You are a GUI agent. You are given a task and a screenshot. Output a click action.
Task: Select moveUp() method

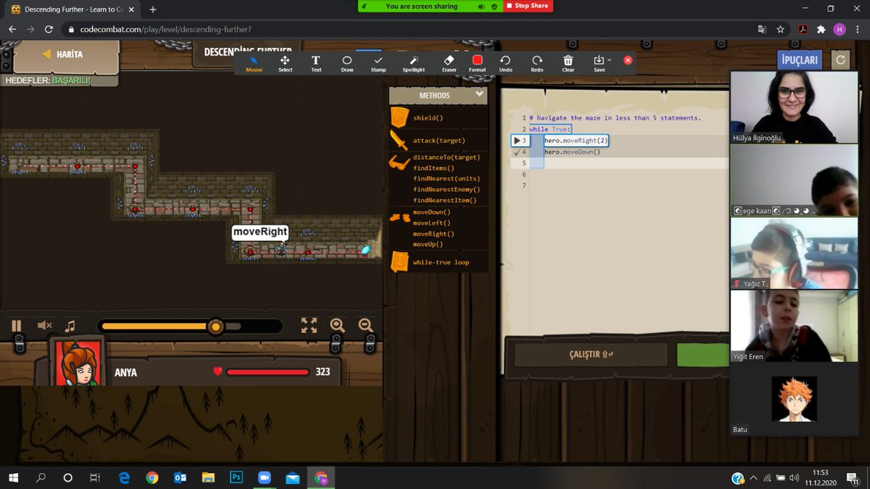coord(428,244)
